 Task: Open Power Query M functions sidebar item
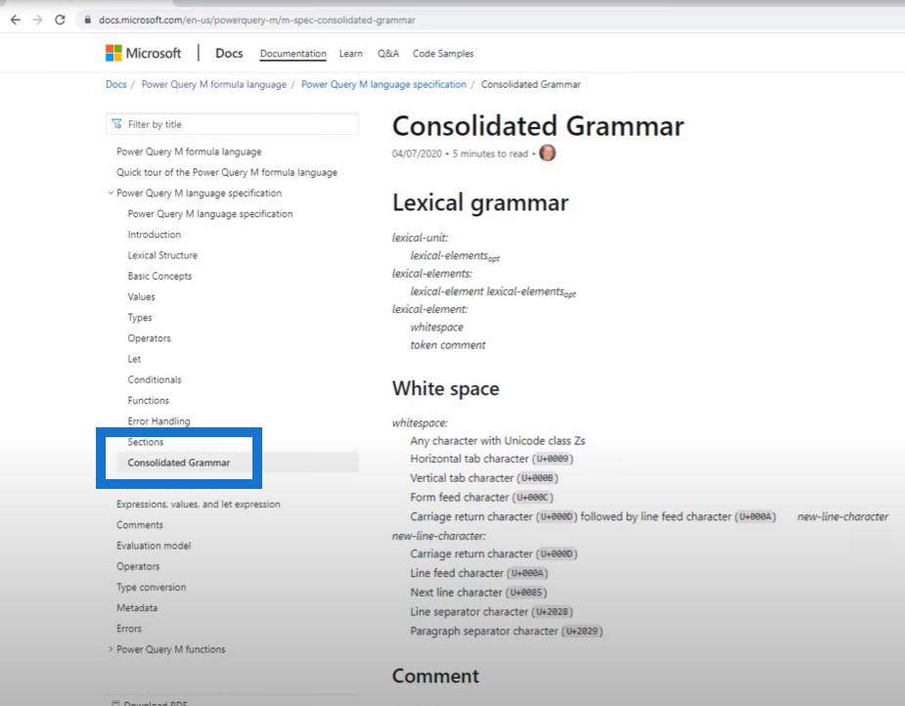(171, 649)
